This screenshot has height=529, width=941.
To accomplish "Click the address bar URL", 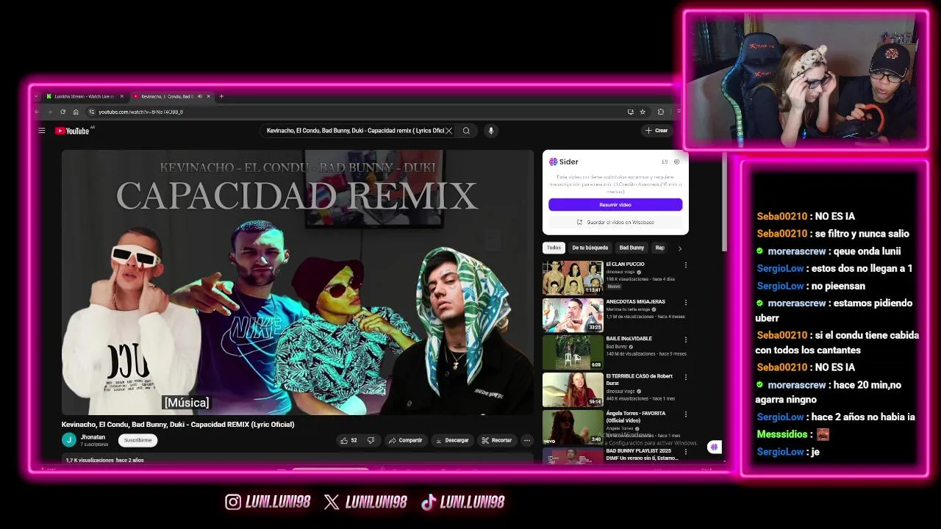I will click(140, 112).
